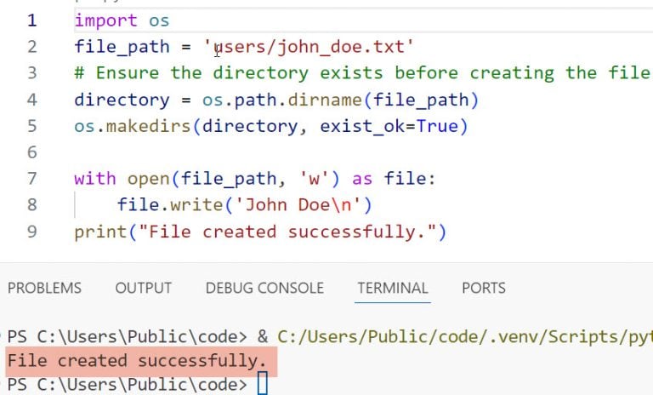Select the DEBUG CONSOLE tab

coord(264,288)
